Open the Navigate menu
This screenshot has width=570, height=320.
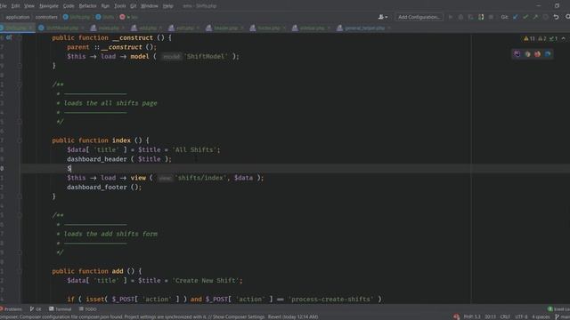[x=49, y=6]
